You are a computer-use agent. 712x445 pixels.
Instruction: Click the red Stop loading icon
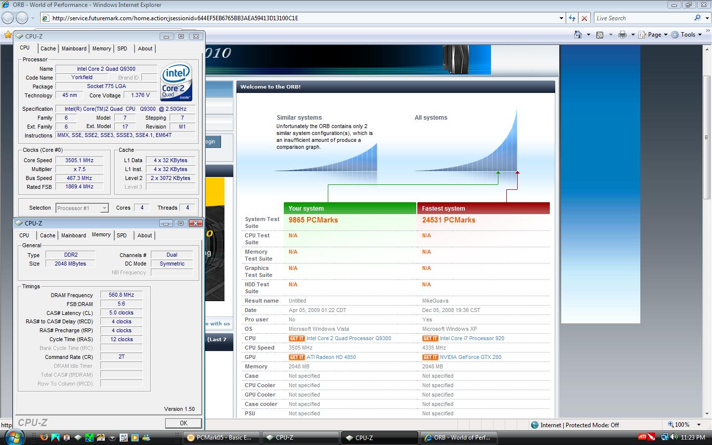coord(584,18)
